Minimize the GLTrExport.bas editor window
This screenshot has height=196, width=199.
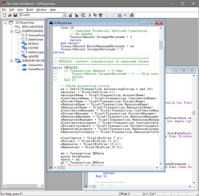click(143, 23)
